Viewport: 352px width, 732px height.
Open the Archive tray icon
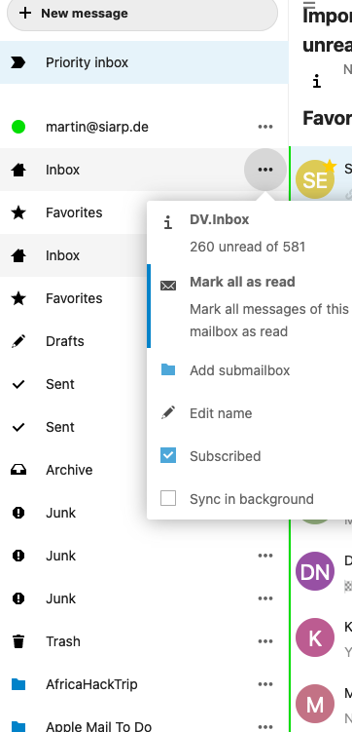point(18,470)
